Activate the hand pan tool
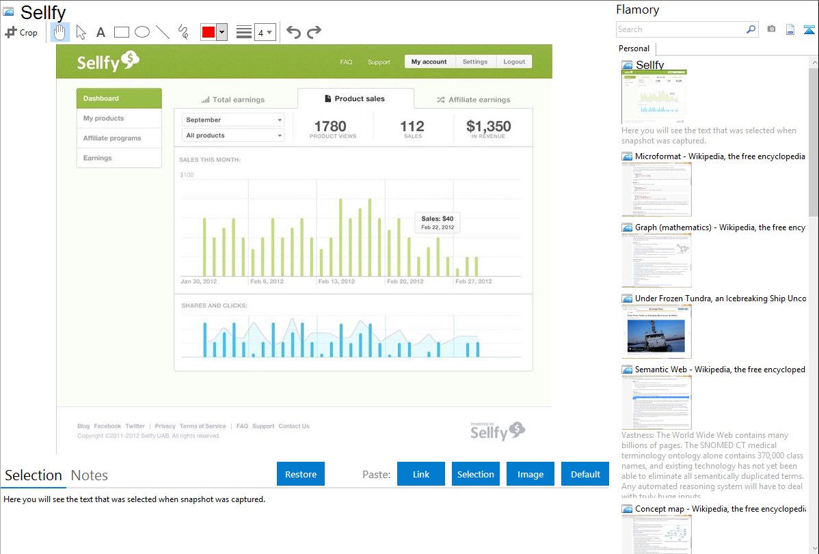819x554 pixels. pos(59,32)
